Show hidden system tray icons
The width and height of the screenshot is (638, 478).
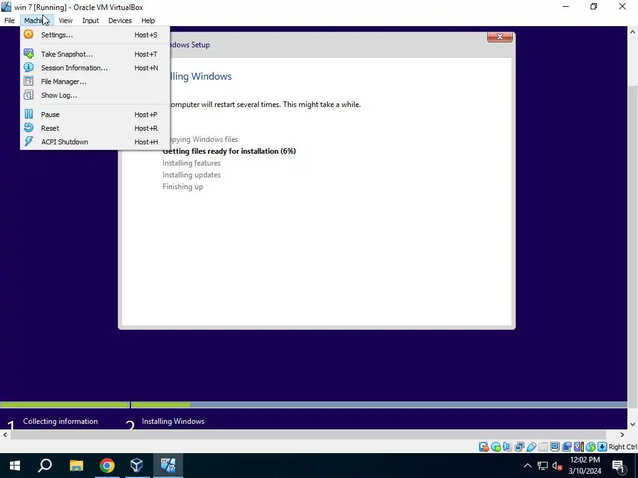[x=527, y=466]
